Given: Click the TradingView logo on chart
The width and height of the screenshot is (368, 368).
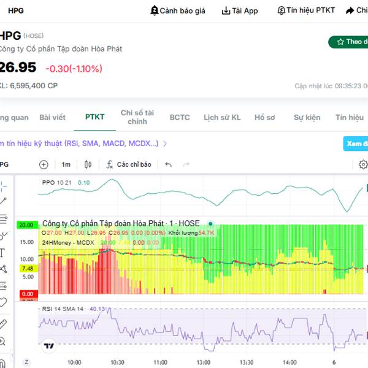Looking at the screenshot, I should click(x=49, y=346).
